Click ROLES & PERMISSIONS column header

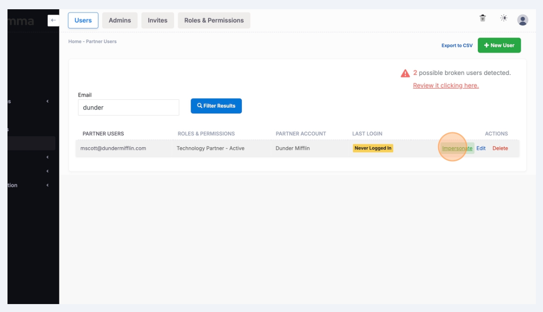206,134
